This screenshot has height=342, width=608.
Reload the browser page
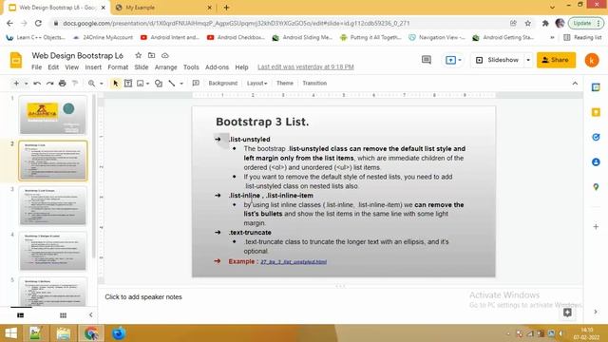[x=38, y=23]
